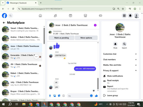Image resolution: width=143 pixels, height=107 pixels.
Task: Switch to Messenger | Facebook browser tab
Action: click(x=21, y=3)
